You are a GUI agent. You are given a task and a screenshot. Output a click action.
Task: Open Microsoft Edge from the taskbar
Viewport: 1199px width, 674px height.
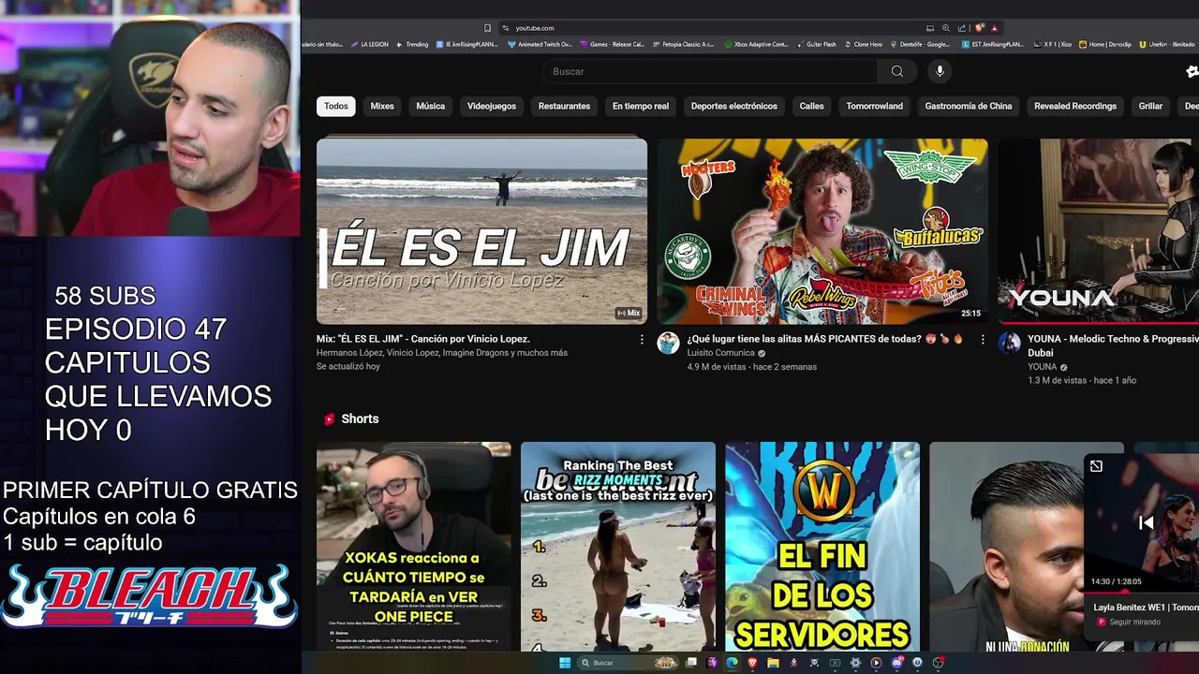[732, 663]
